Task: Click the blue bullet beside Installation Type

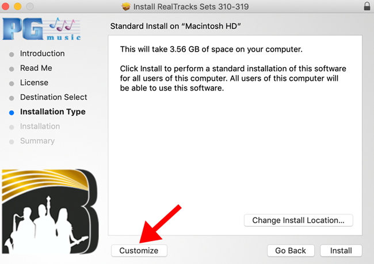Action: tap(12, 112)
